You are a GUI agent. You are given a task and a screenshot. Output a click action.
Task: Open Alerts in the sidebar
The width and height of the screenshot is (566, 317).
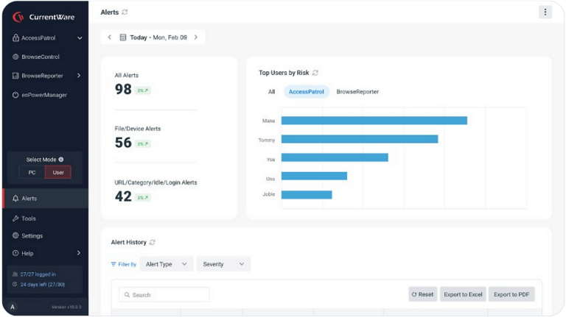tap(46, 199)
